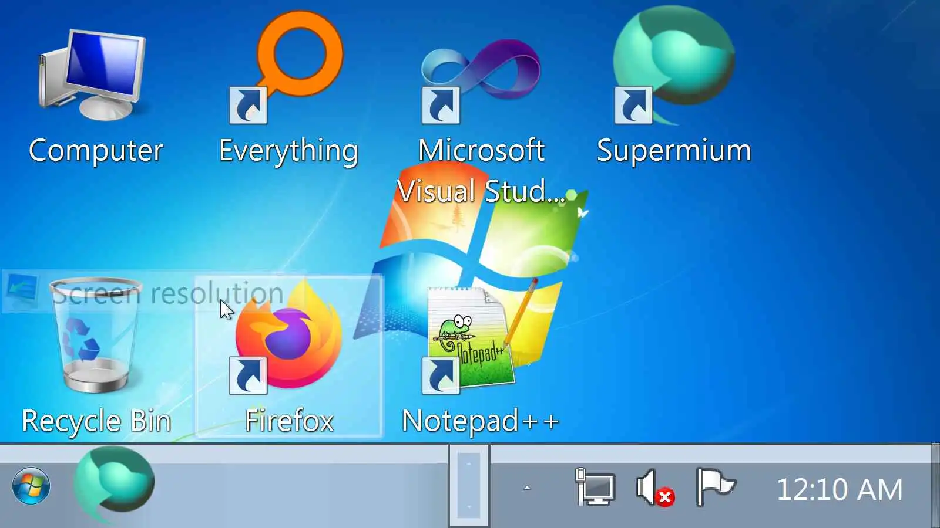This screenshot has width=940, height=528.
Task: Open the network status tray icon
Action: pyautogui.click(x=595, y=486)
